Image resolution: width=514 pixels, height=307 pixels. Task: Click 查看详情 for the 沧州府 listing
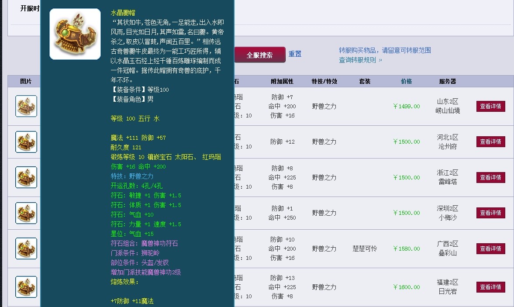[x=490, y=142]
